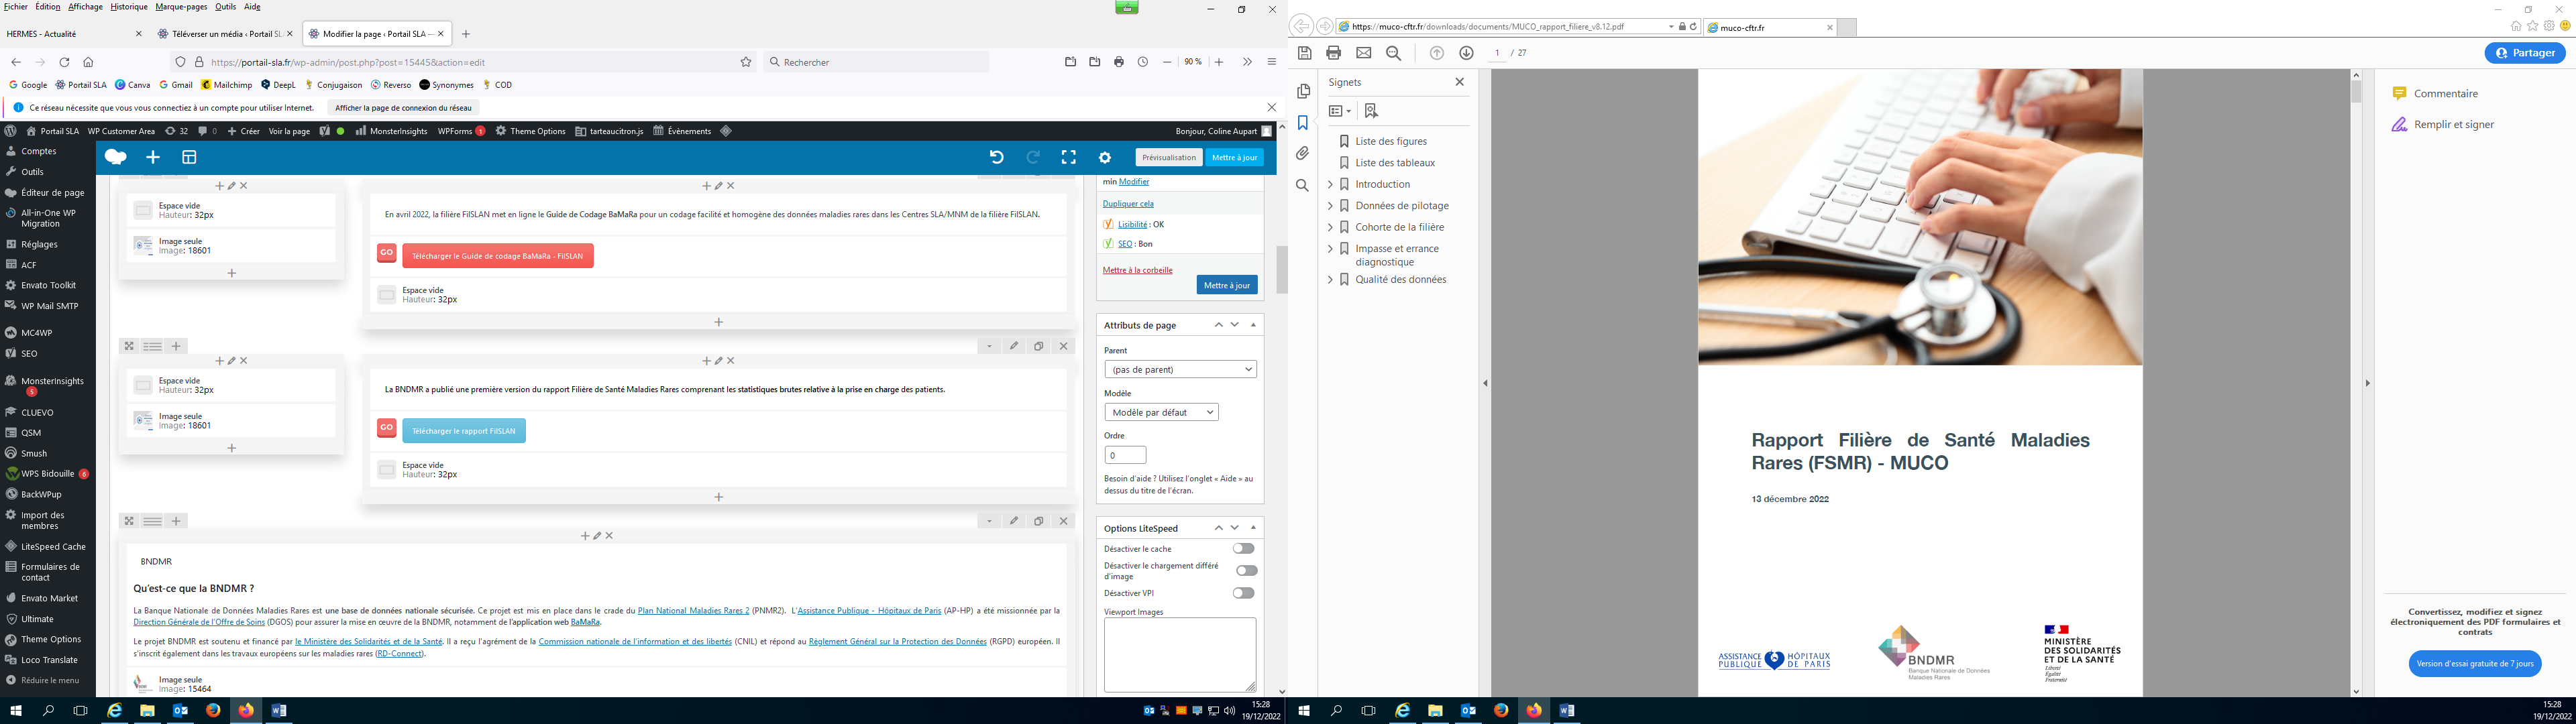Screen dimensions: 2576x724
Task: Click the Firefox zoom-in plus control
Action: point(1219,62)
